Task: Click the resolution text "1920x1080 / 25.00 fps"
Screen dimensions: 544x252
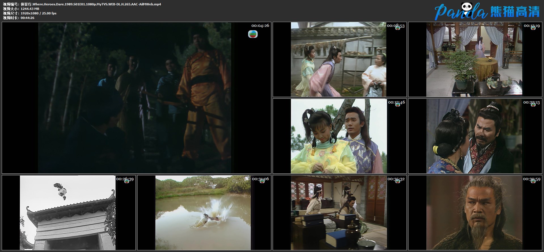Action: click(x=39, y=13)
